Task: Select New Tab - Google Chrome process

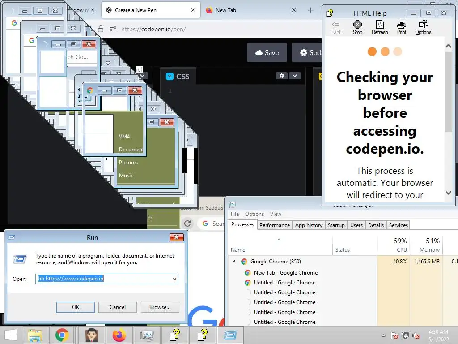Action: (286, 273)
